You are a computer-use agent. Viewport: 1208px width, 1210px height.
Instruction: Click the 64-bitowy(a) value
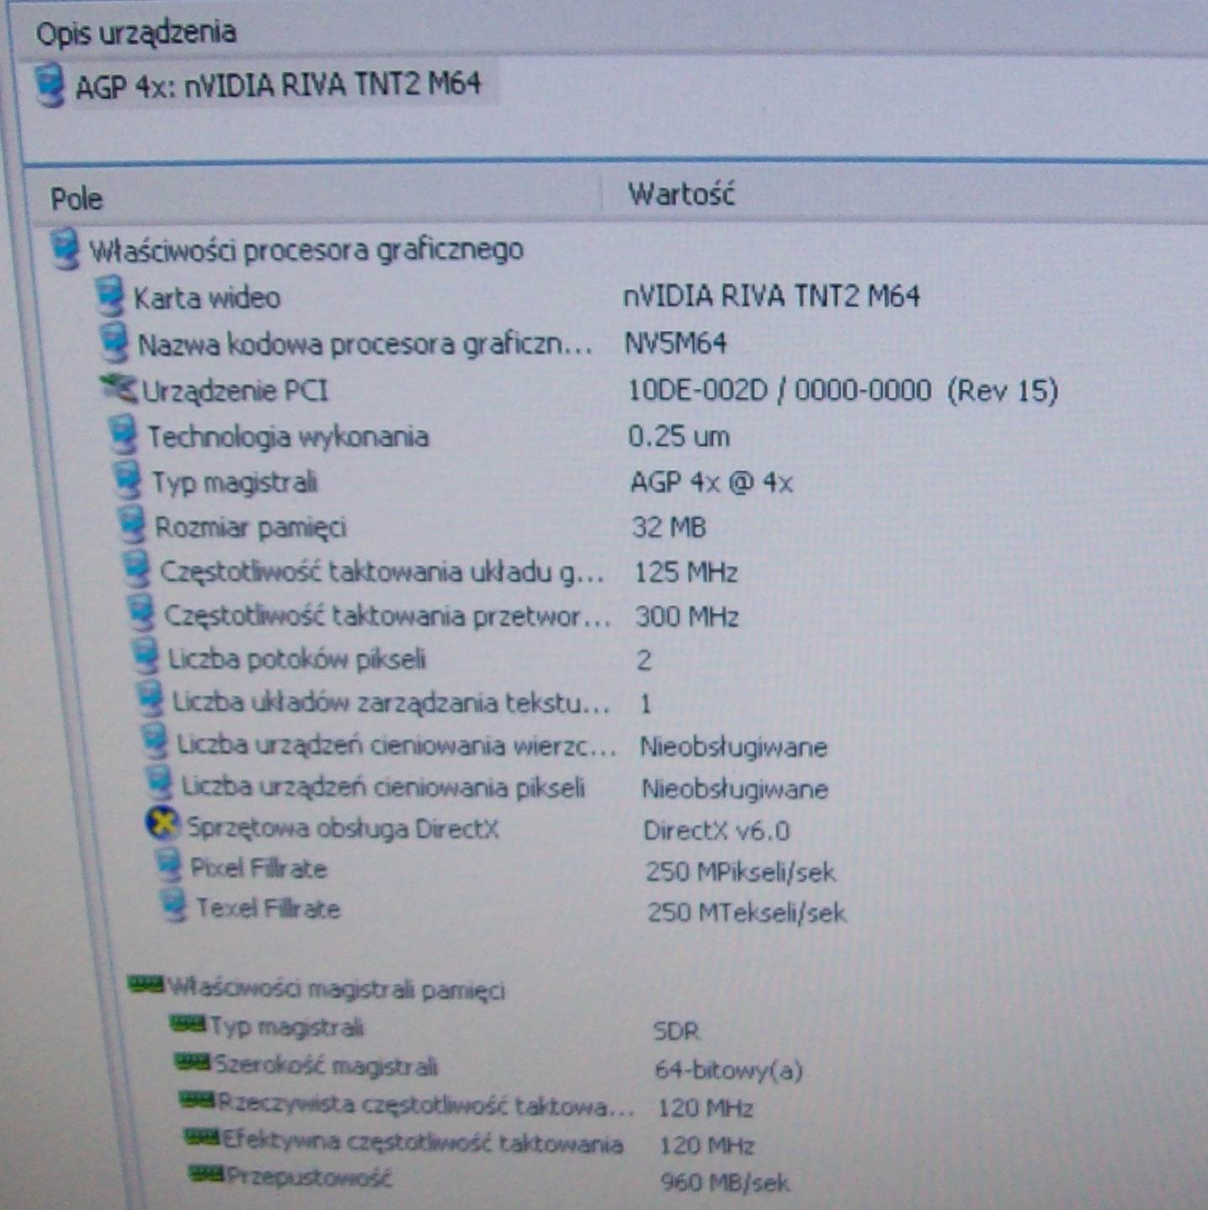729,1070
